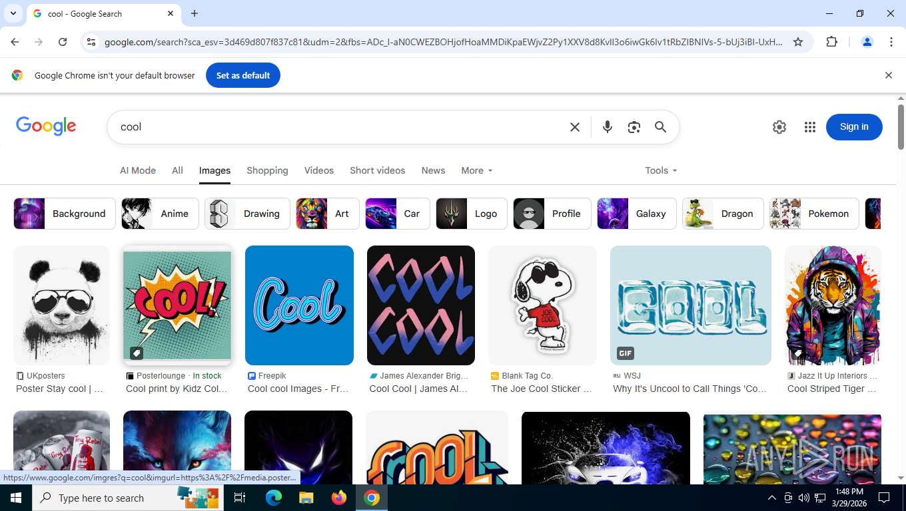Click the taskbar search box
Image resolution: width=906 pixels, height=511 pixels.
[x=127, y=498]
